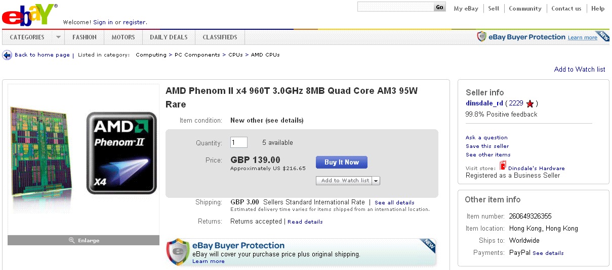Click the Go search button

point(439,7)
